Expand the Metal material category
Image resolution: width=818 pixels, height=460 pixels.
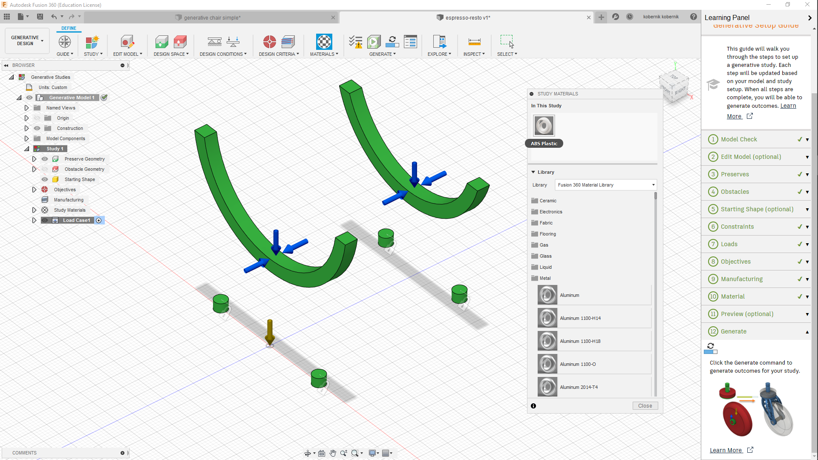544,278
